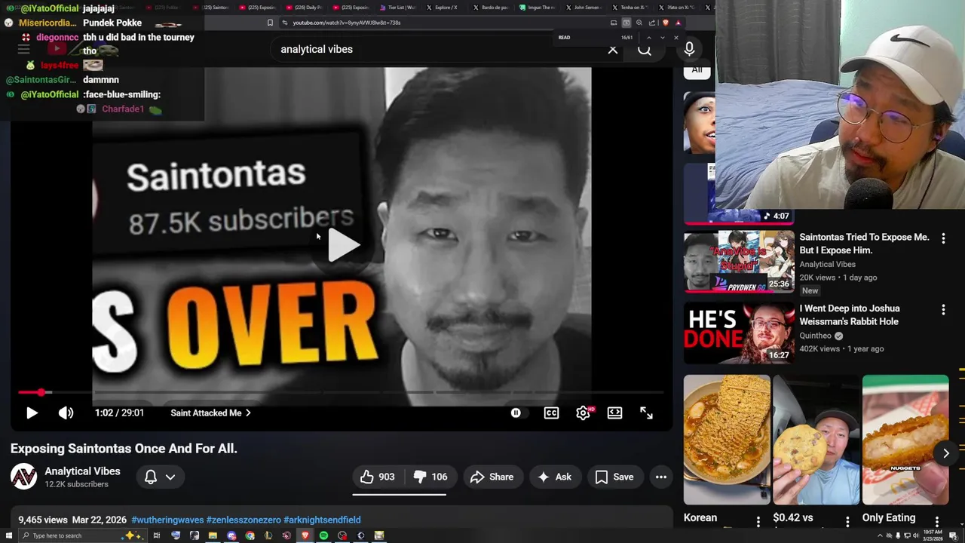Open options for 'Saintontas Tried To Expose Me'

point(943,238)
